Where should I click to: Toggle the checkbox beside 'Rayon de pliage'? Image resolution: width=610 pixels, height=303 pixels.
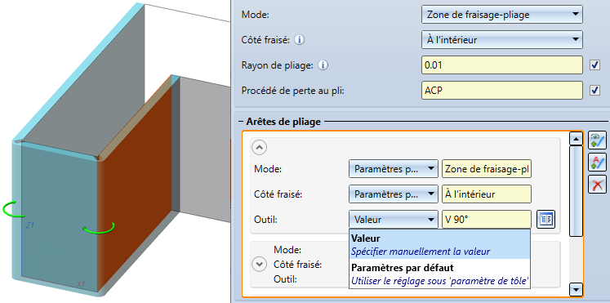click(x=594, y=65)
